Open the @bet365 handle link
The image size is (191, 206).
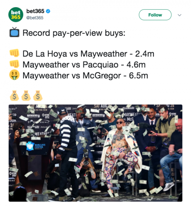(x=35, y=18)
